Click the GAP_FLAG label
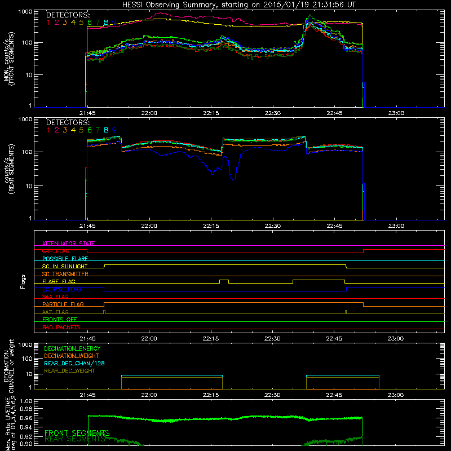The width and height of the screenshot is (451, 451). click(55, 251)
